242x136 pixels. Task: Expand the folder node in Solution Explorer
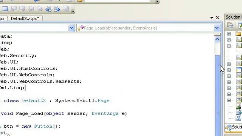point(229,34)
